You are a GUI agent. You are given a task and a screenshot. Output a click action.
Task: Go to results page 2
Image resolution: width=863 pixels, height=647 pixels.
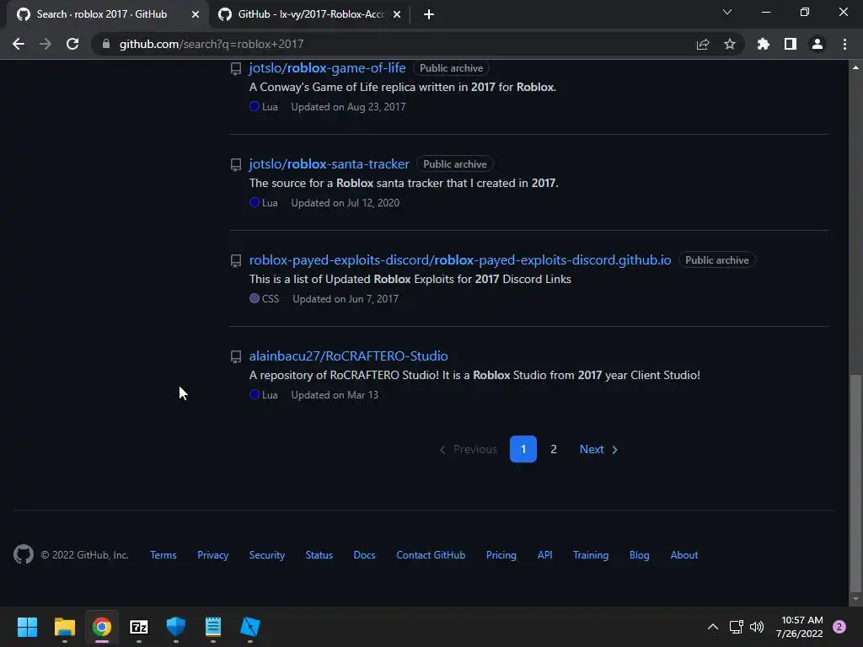tap(554, 449)
